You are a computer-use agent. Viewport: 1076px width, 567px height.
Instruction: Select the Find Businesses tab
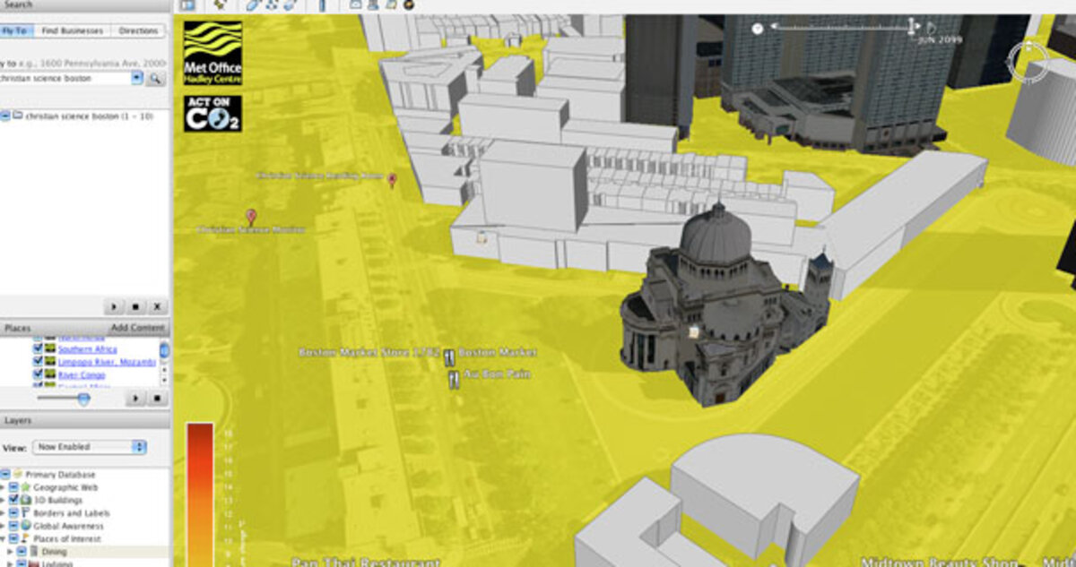[72, 30]
